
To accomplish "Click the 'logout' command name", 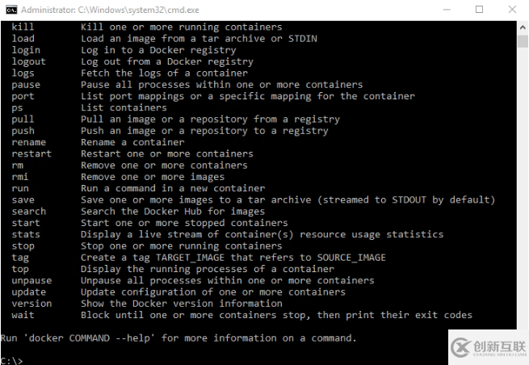I will click(29, 61).
